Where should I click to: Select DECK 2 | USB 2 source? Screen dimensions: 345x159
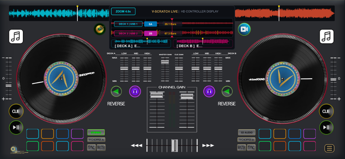pos(128,33)
